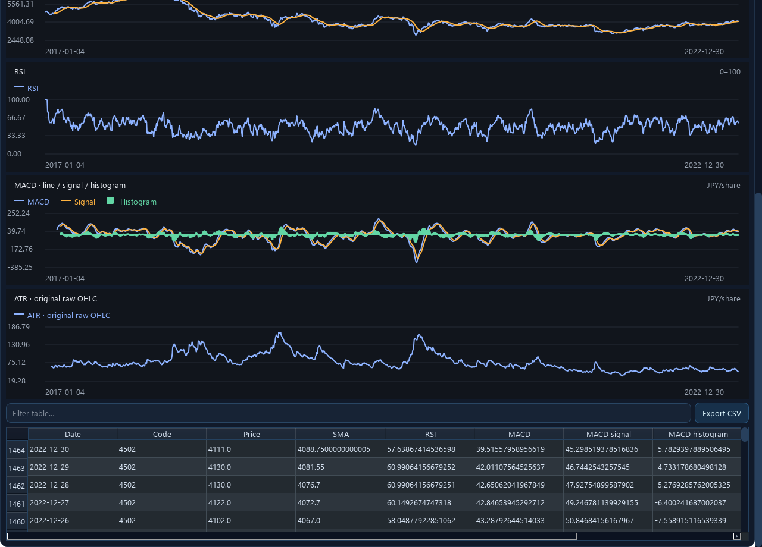Viewport: 762px width, 547px height.
Task: Toggle the Signal legend entry
Action: (x=78, y=202)
